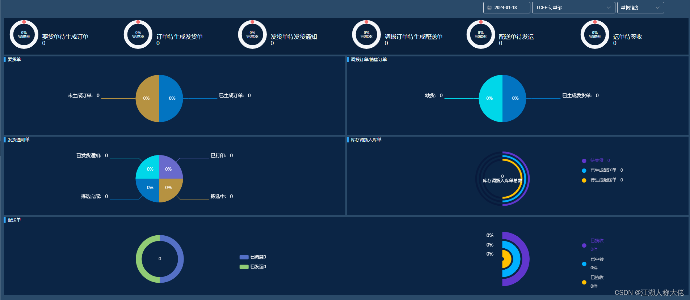The width and height of the screenshot is (690, 300).
Task: Select the blue 已生成发货单 pie slice
Action: coord(514,98)
